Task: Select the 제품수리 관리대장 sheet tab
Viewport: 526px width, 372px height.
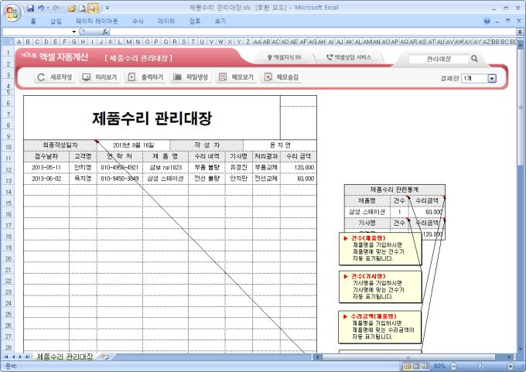Action: (x=64, y=357)
